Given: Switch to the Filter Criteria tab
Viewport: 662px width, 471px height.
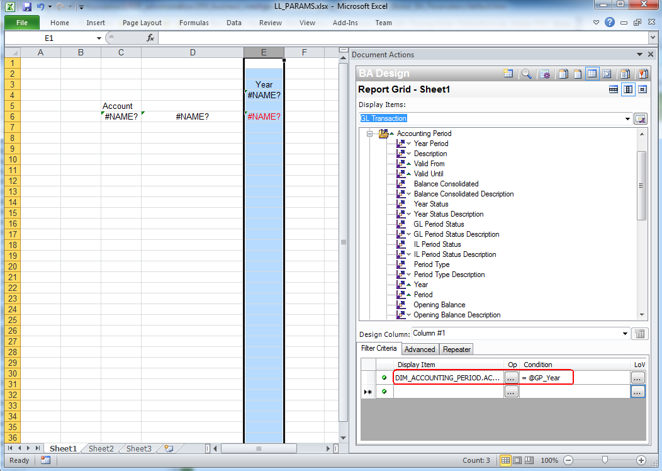Looking at the screenshot, I should pos(379,348).
